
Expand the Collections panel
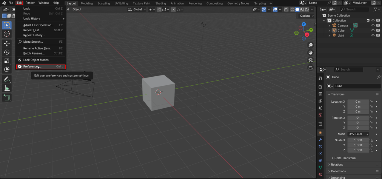pyautogui.click(x=329, y=171)
